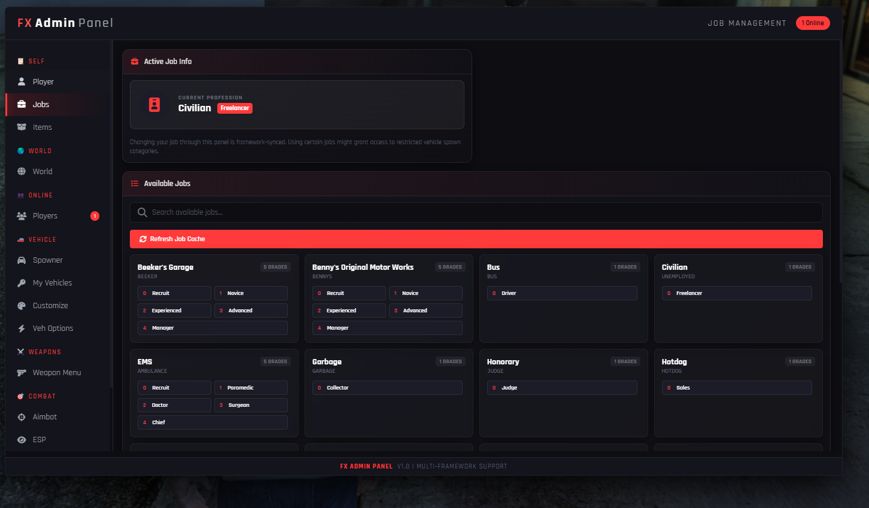Click the Freelancer tag next to Civilian

(x=235, y=108)
